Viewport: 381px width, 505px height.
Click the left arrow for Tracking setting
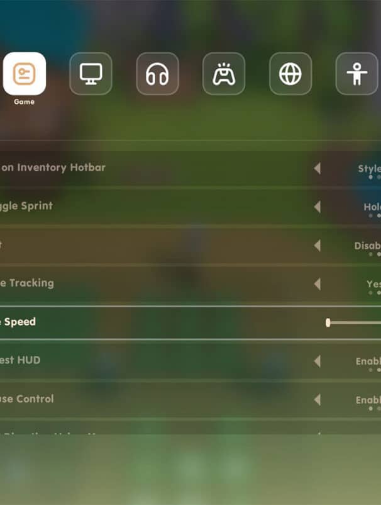317,284
